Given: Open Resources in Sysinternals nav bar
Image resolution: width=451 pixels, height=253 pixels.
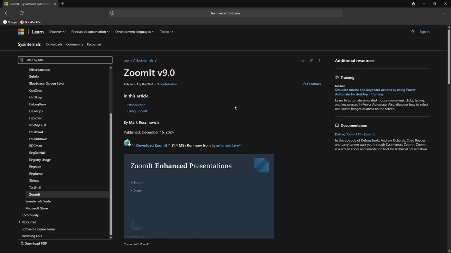Looking at the screenshot, I should (94, 44).
